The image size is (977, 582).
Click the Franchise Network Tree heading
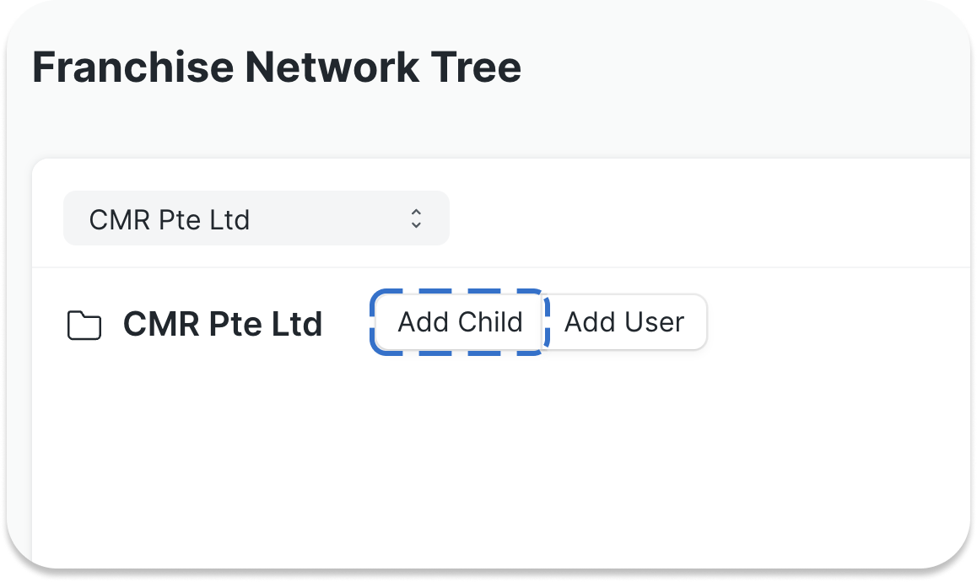point(277,67)
